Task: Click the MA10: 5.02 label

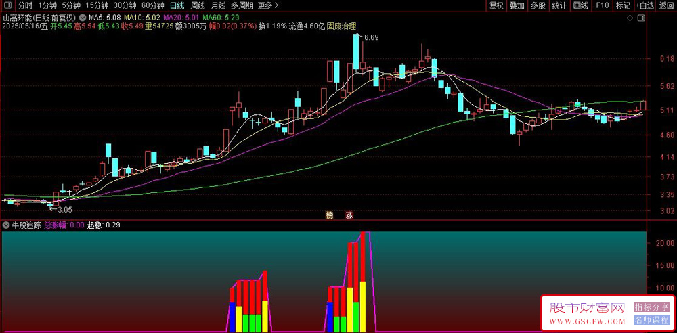Action: 141,18
